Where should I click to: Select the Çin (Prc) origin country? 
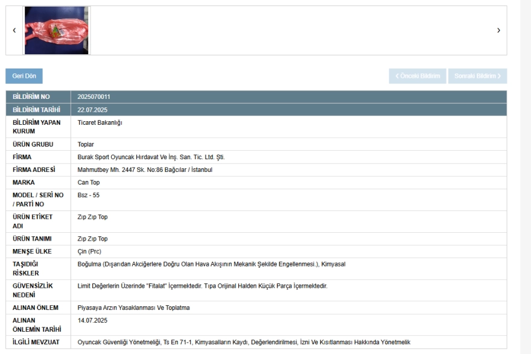pyautogui.click(x=91, y=251)
